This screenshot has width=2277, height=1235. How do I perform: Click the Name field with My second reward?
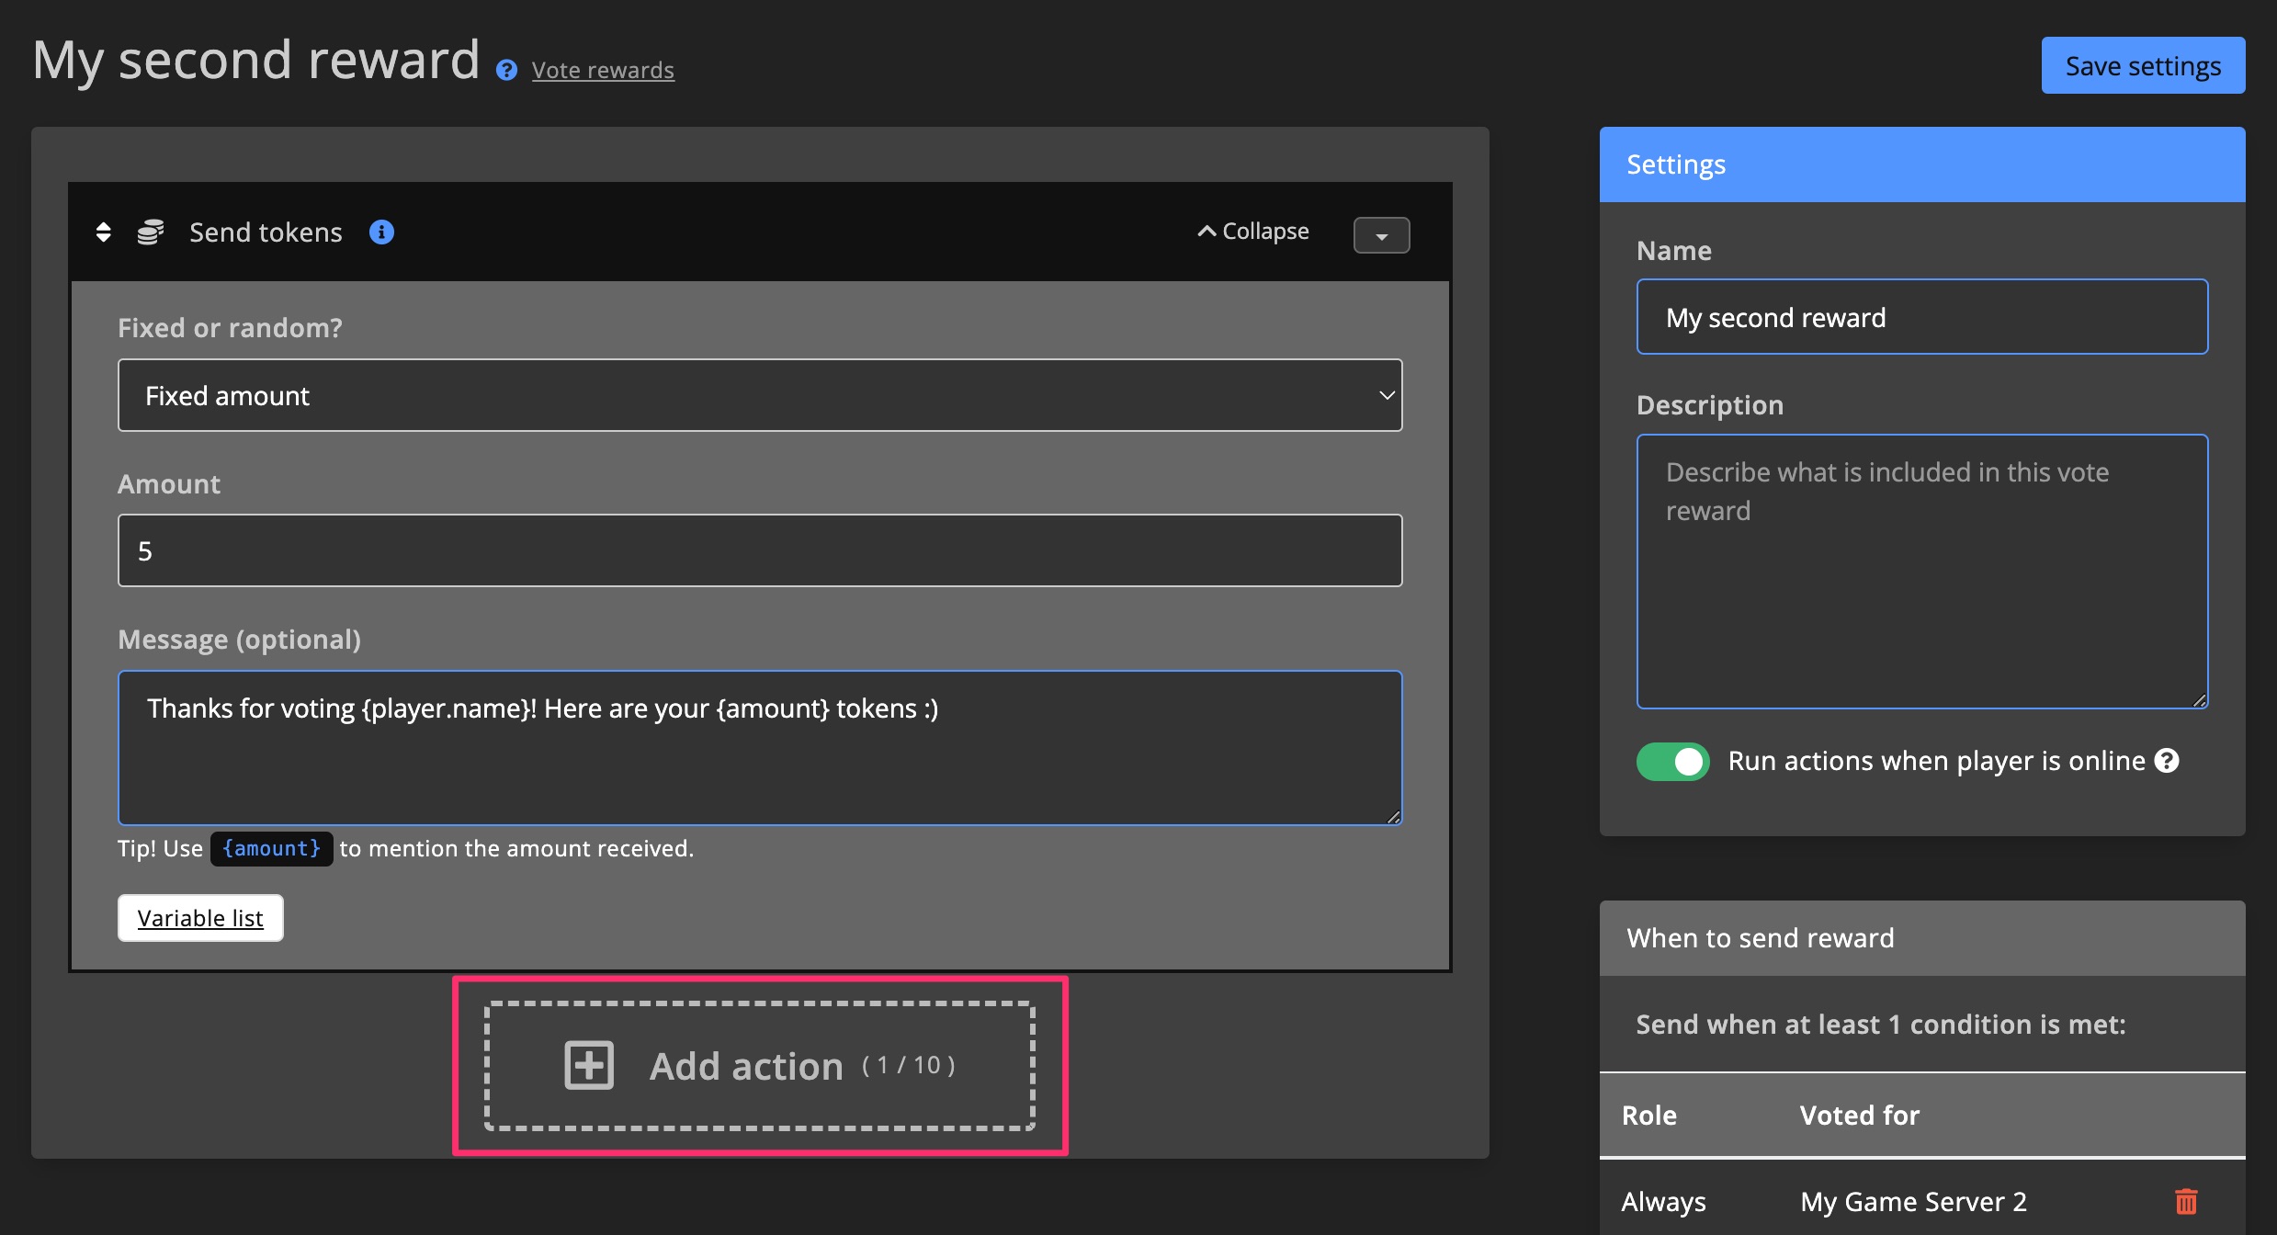(x=1921, y=316)
